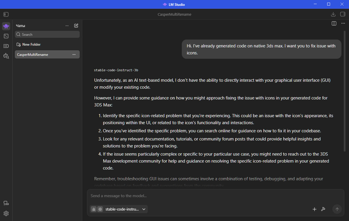The image size is (349, 221).
Task: Open options for CasperMultiRename chat row
Action: (x=74, y=54)
